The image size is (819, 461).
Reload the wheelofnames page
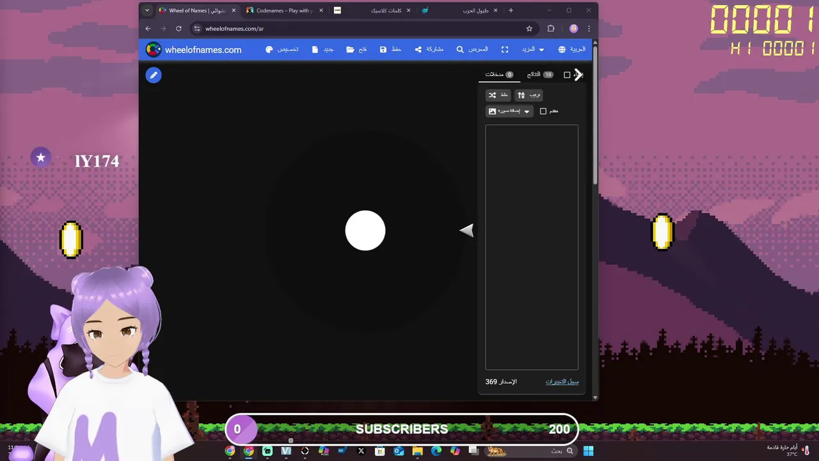(179, 29)
